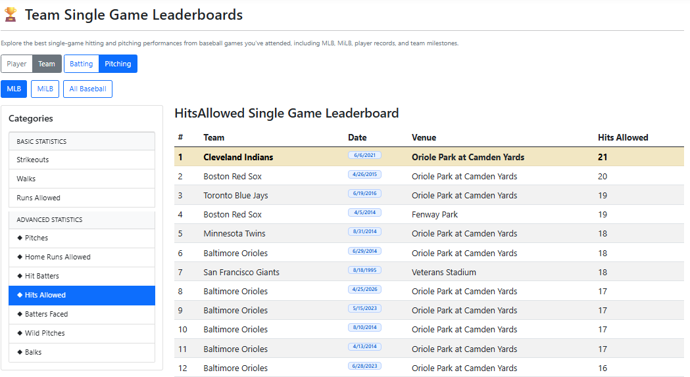This screenshot has width=690, height=377.
Task: Open the Runs Allowed category
Action: (82, 198)
